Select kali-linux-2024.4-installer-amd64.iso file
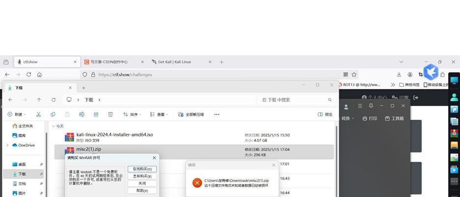Screen dimensions: 460x197 tap(194, 137)
